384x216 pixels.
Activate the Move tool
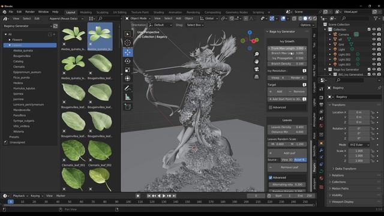(128, 52)
